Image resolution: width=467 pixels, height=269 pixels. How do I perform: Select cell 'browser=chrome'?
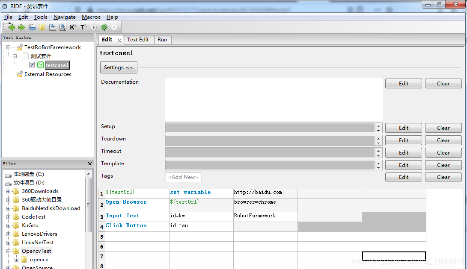click(266, 205)
